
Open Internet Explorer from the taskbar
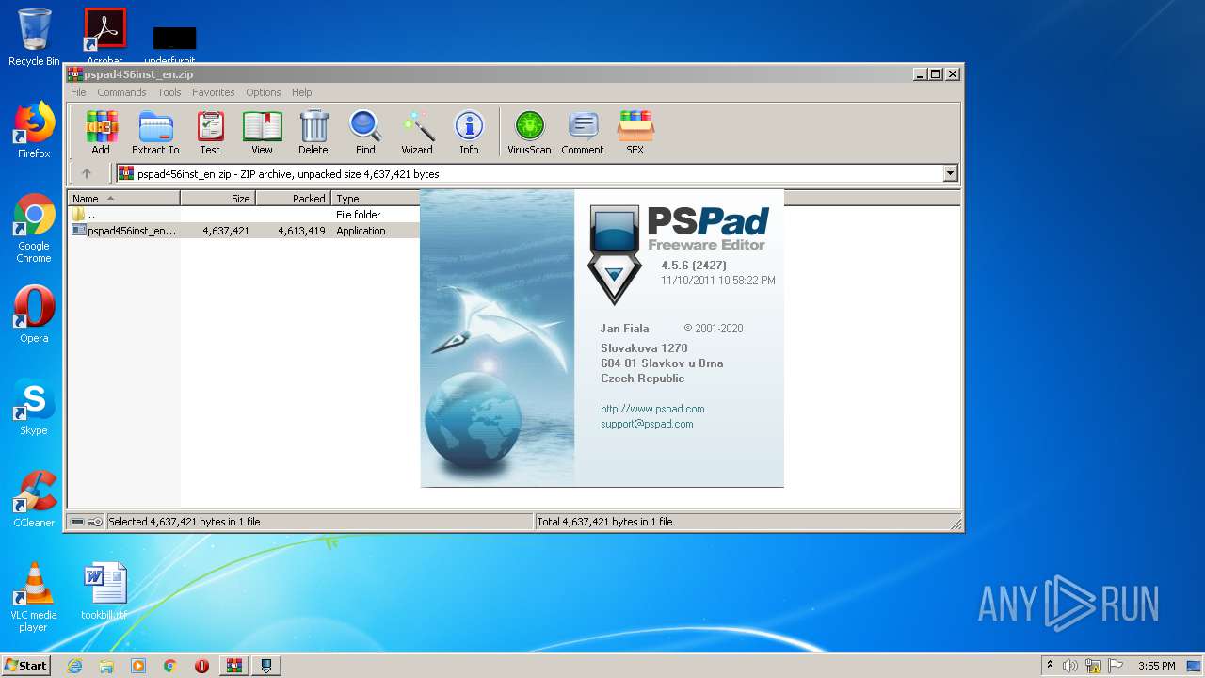click(x=74, y=666)
